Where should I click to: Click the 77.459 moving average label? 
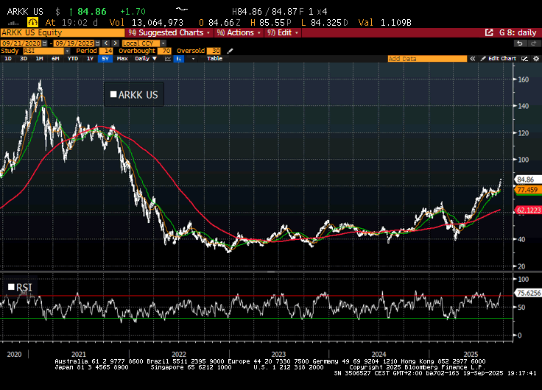527,190
